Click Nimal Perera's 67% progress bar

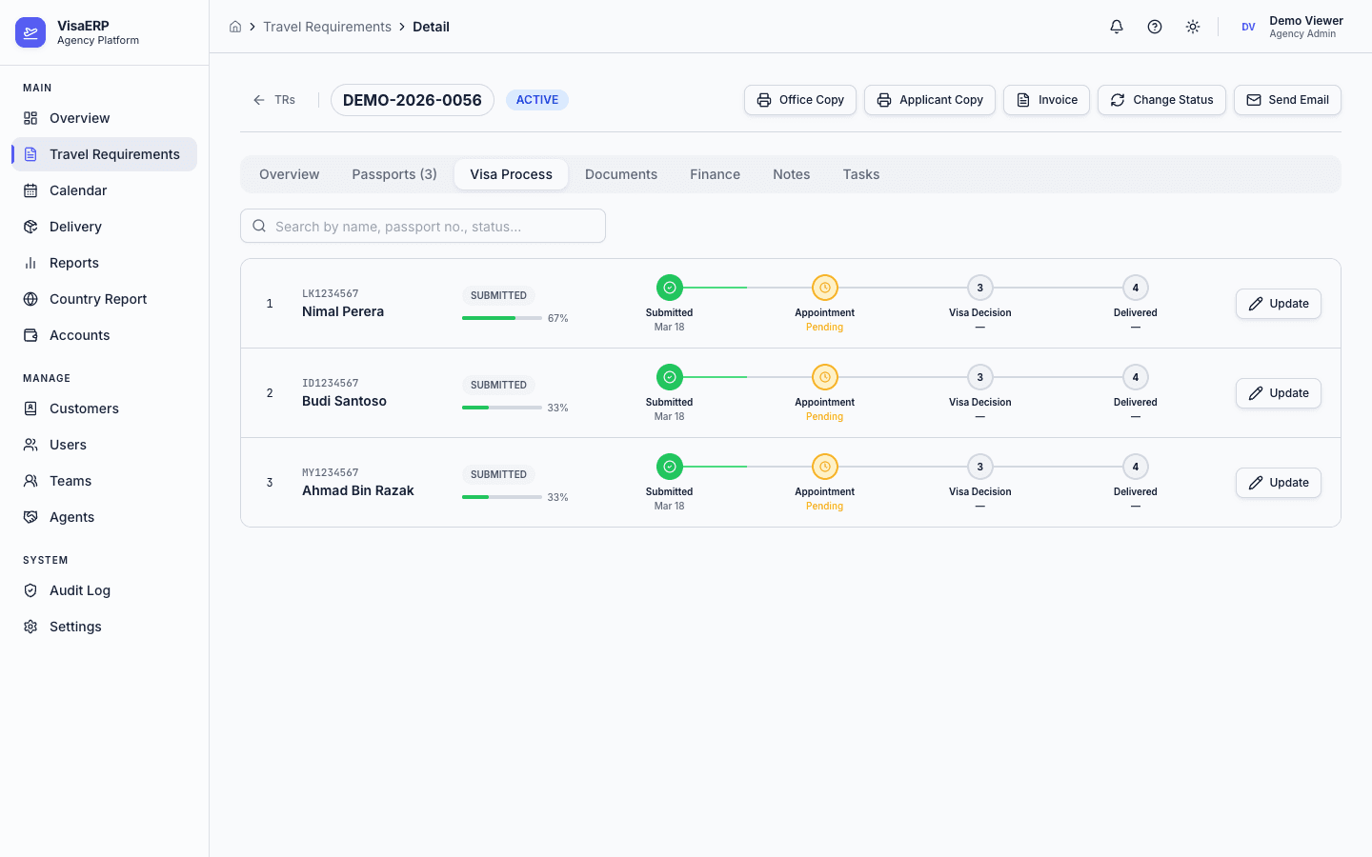(502, 318)
